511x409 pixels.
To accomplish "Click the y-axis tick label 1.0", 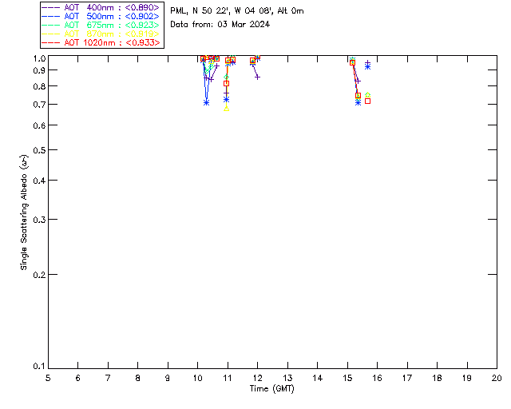I will (x=39, y=58).
